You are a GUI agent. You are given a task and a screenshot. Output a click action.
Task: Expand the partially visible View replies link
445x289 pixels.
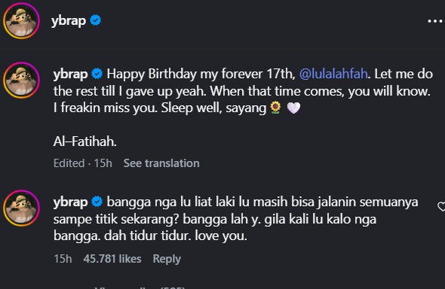(x=140, y=287)
